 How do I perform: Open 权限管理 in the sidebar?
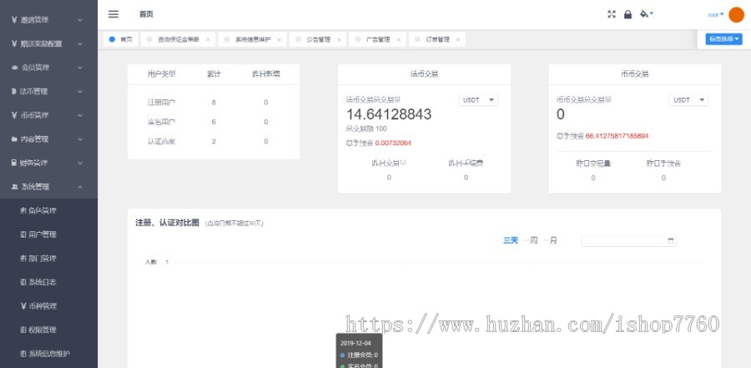(x=49, y=330)
